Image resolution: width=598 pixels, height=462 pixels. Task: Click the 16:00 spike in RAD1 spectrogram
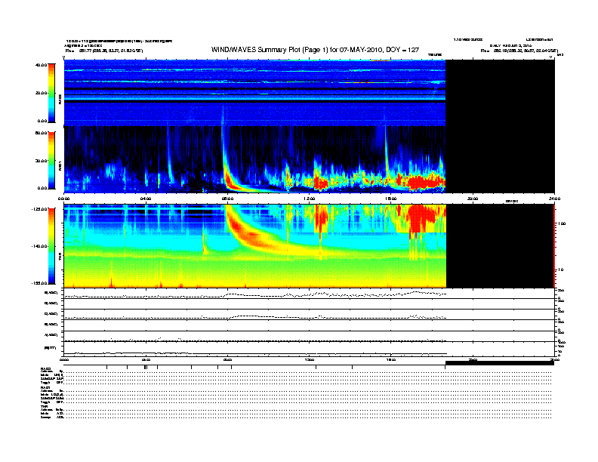click(x=386, y=152)
